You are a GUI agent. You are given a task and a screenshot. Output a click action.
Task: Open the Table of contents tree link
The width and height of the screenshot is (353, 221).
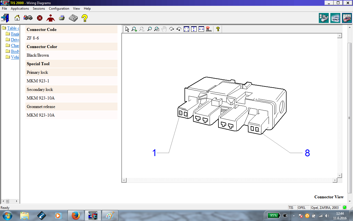coord(13,28)
